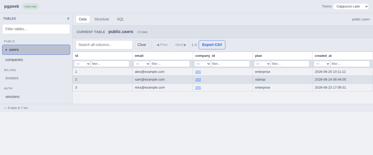
Task: Click id cell 3 in mira's row
Action: pos(102,87)
